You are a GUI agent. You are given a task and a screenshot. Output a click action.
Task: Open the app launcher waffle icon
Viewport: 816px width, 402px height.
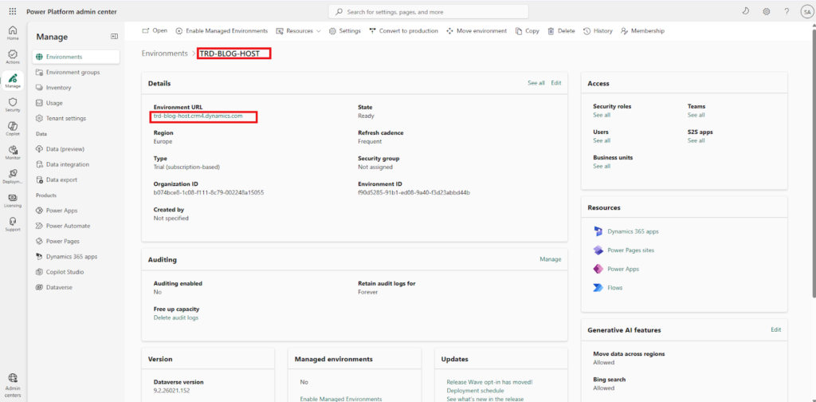coord(12,12)
